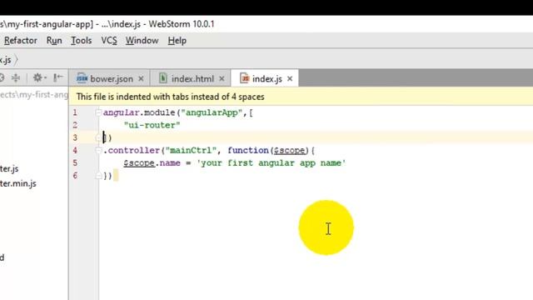Image resolution: width=533 pixels, height=300 pixels.
Task: Open the VCS menu
Action: tap(109, 41)
